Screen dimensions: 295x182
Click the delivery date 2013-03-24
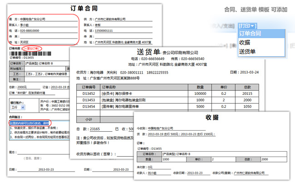pos(250,72)
